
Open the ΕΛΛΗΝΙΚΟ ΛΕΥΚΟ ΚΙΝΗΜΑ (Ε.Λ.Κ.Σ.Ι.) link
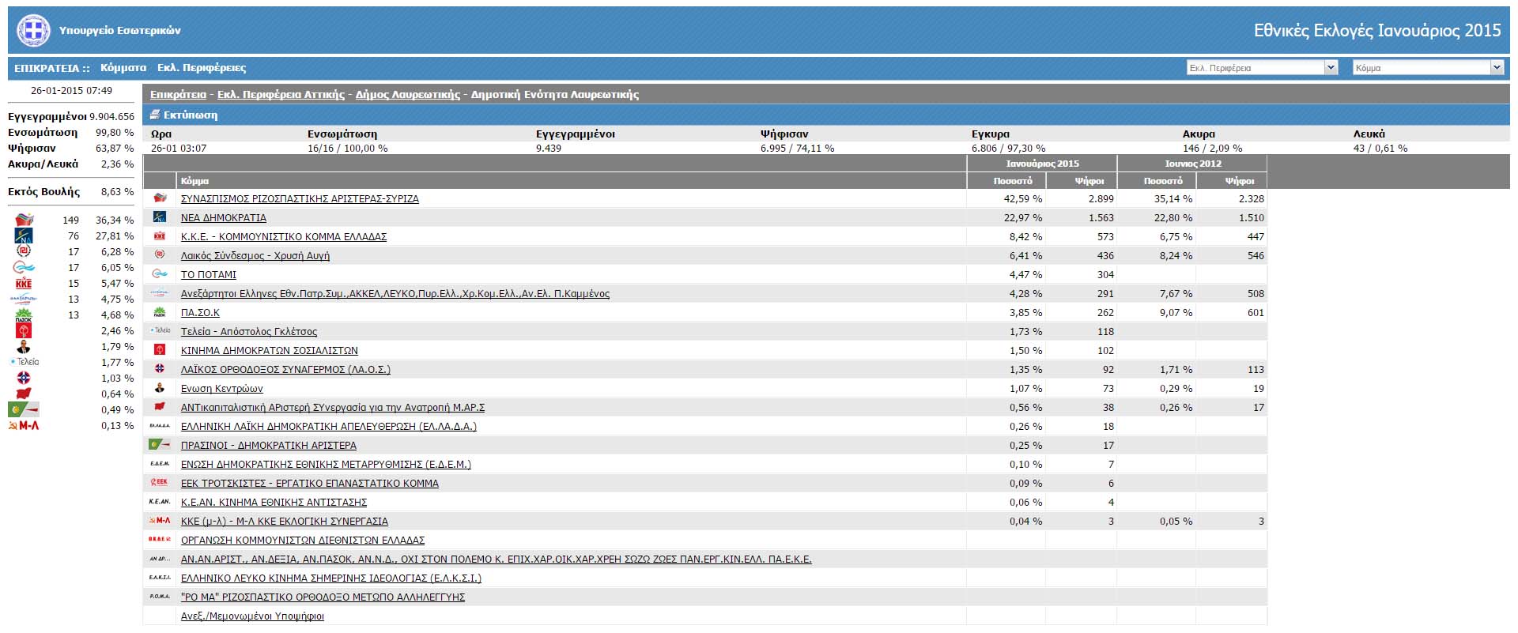click(331, 578)
